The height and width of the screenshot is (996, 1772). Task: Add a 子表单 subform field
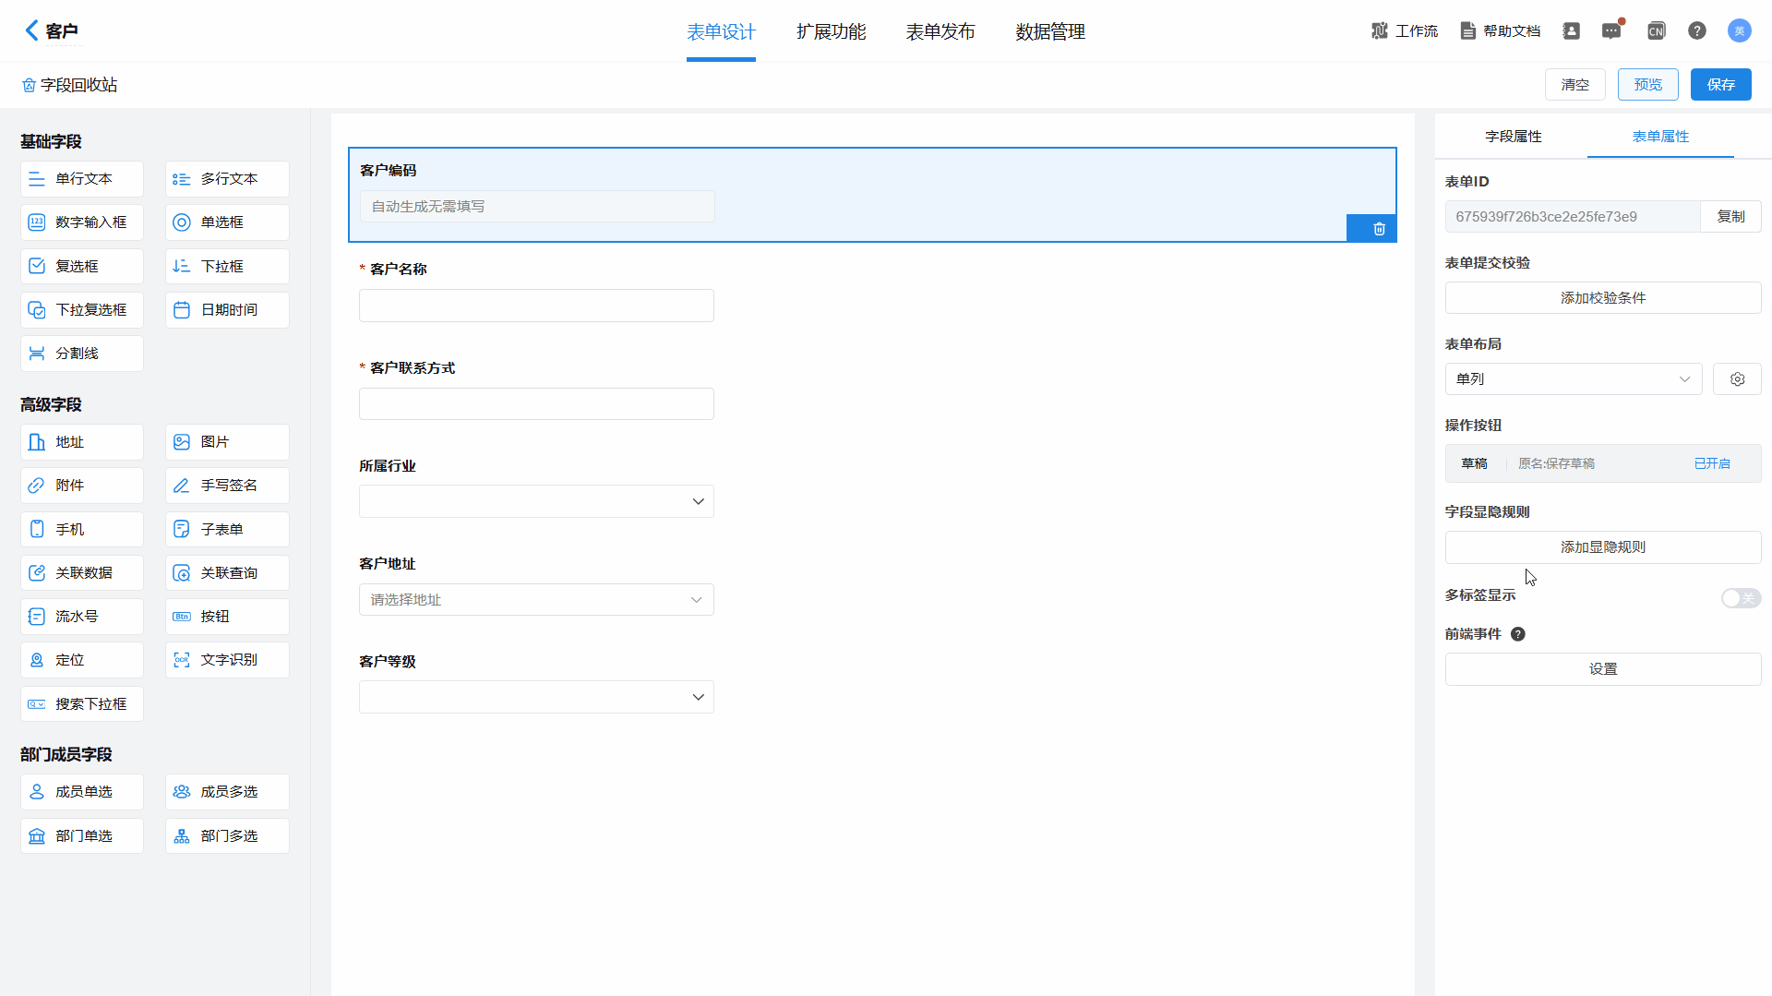[x=227, y=530]
